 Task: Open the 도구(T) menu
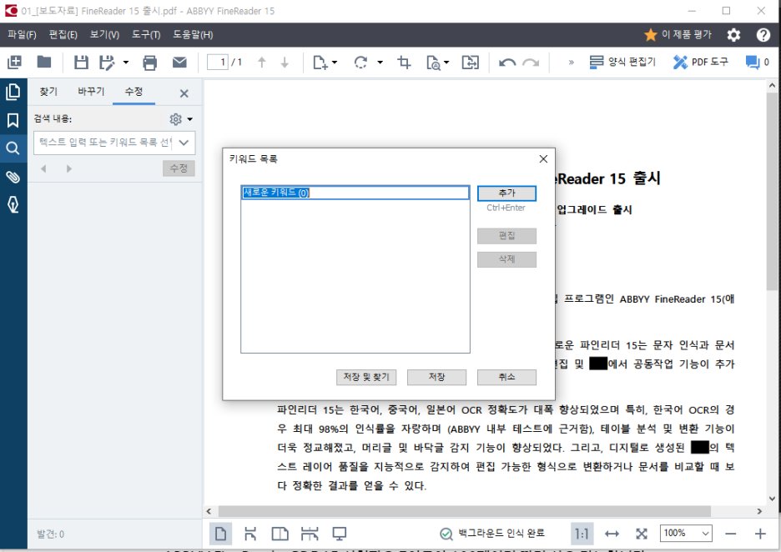[x=146, y=34]
